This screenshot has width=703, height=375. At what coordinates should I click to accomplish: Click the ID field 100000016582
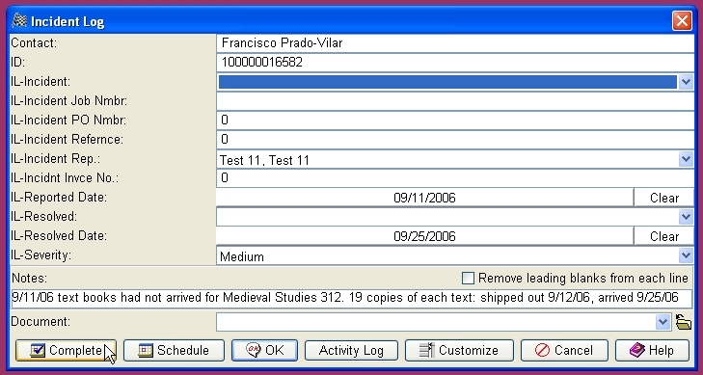455,63
